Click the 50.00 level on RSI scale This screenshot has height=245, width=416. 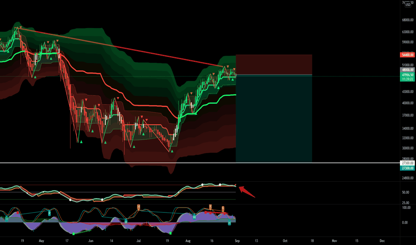coord(405,192)
